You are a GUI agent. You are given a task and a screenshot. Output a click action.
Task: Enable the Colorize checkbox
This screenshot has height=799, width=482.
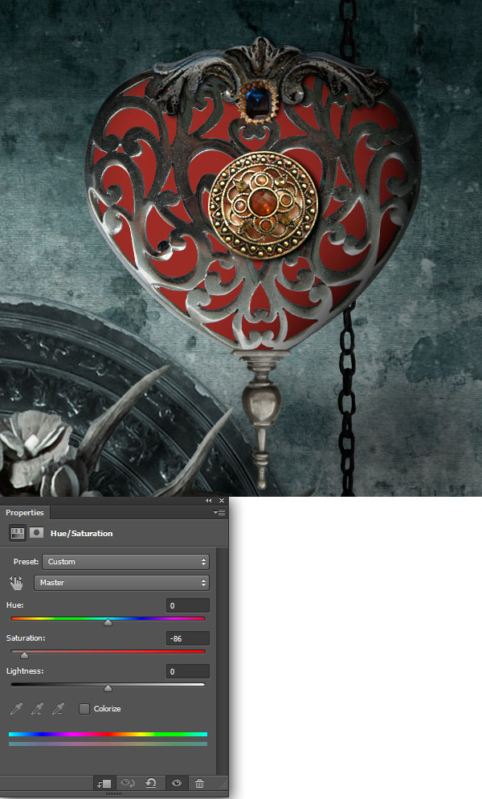point(84,709)
